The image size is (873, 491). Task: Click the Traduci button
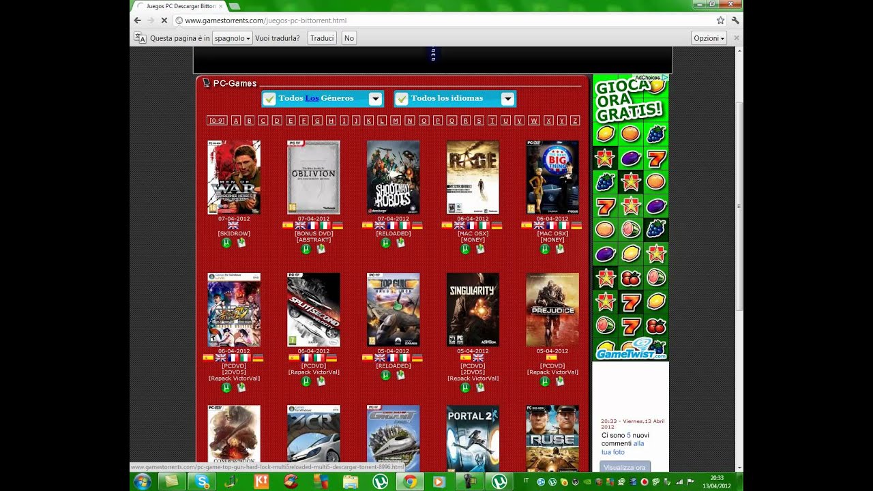click(322, 38)
